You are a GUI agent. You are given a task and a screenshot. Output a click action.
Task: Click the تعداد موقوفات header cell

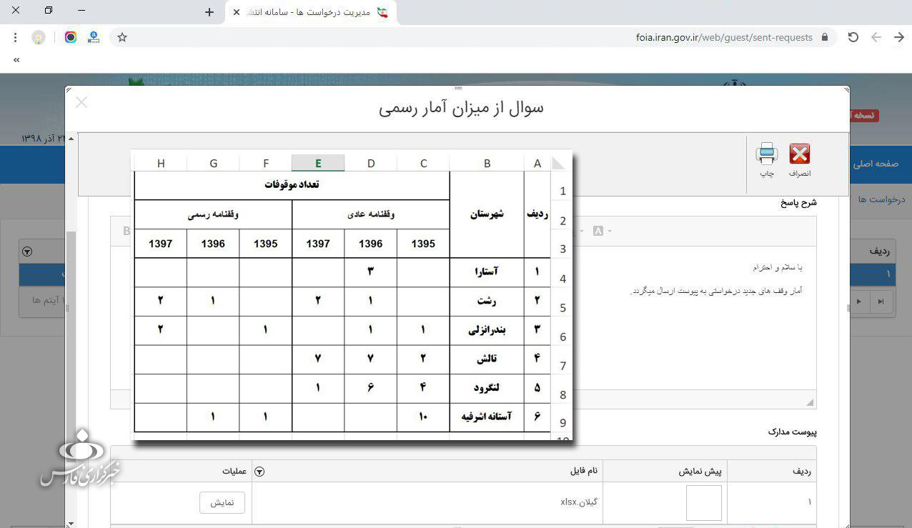click(292, 186)
